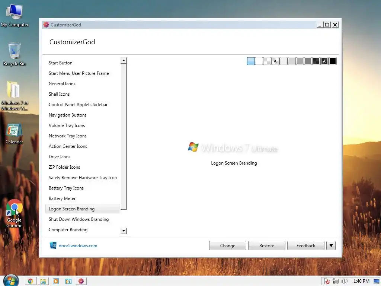Launch Chrome from the taskbar
This screenshot has height=286, width=381.
tap(31, 281)
